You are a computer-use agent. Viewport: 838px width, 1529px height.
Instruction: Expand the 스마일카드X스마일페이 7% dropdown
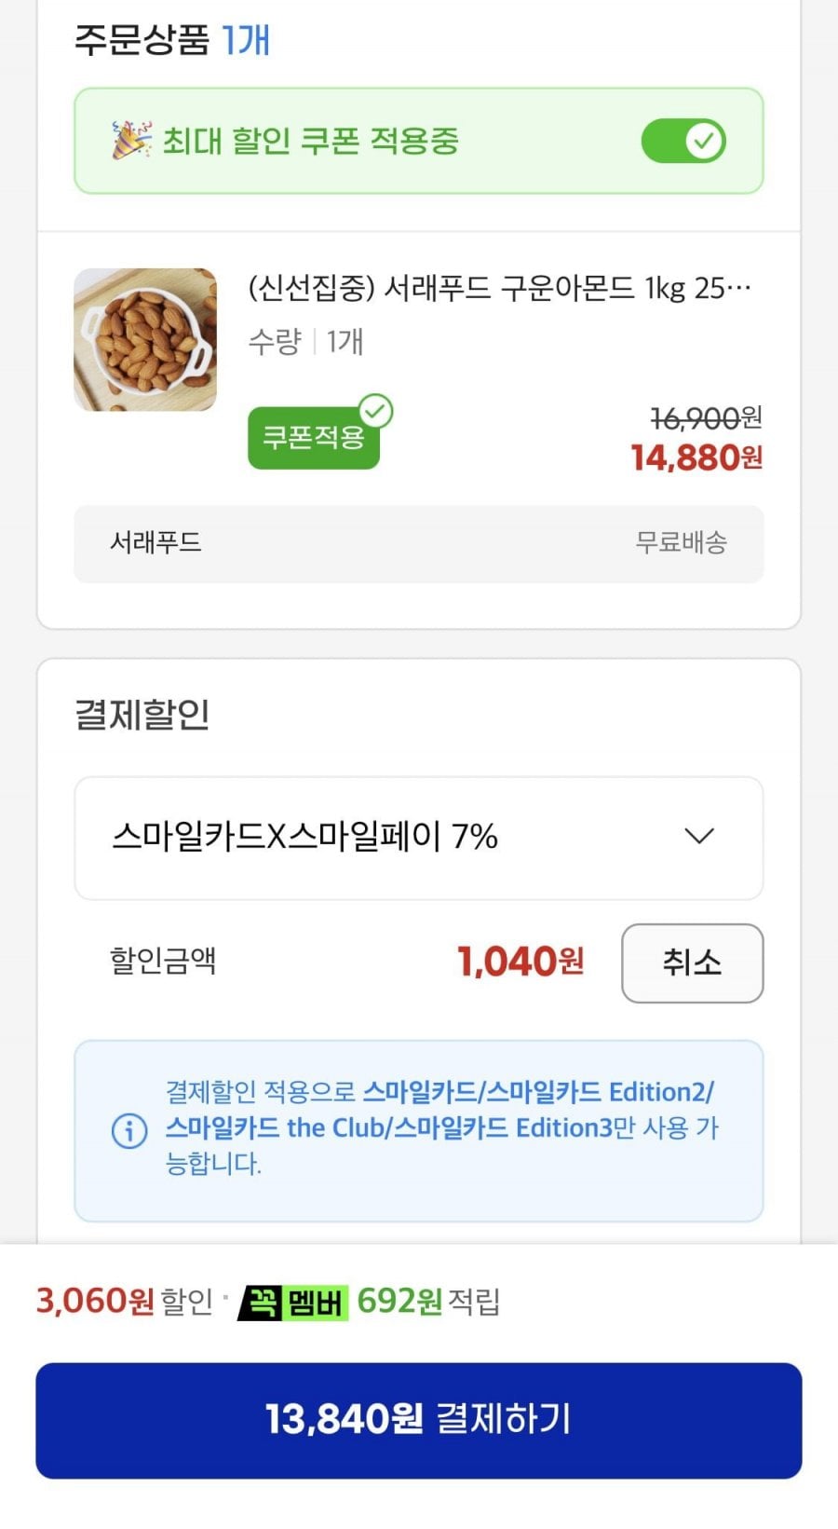[x=419, y=838]
